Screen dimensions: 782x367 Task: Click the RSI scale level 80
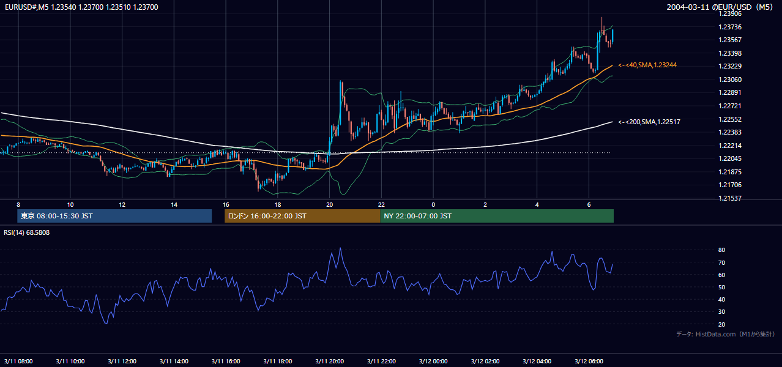pyautogui.click(x=722, y=250)
